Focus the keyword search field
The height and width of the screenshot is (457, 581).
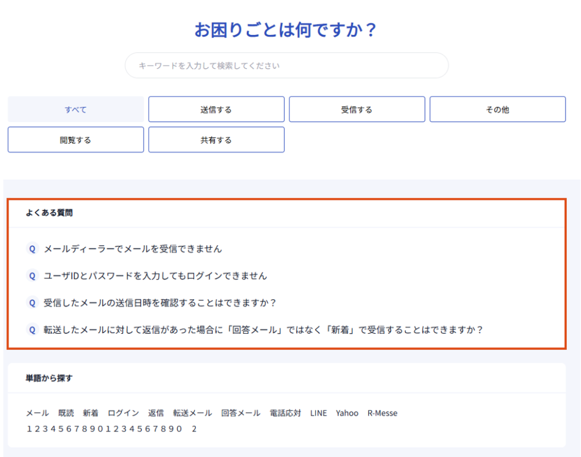click(287, 66)
